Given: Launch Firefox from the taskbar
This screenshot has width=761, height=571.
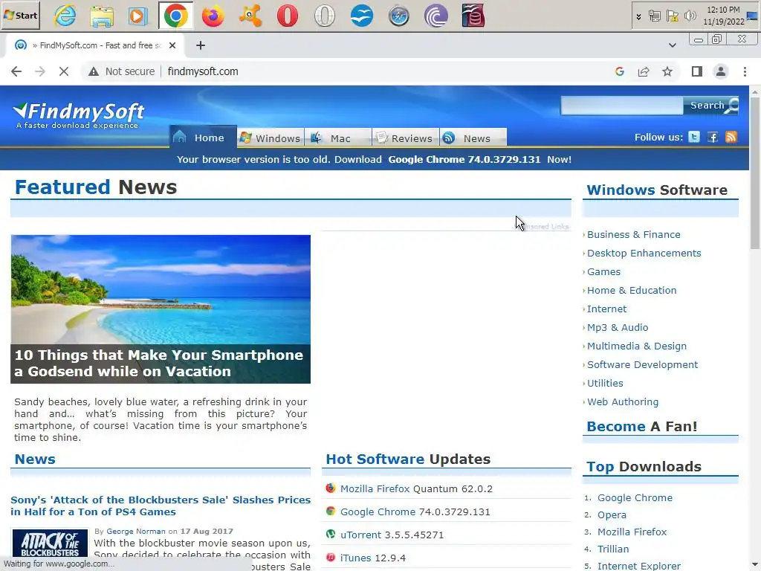Looking at the screenshot, I should pos(213,16).
